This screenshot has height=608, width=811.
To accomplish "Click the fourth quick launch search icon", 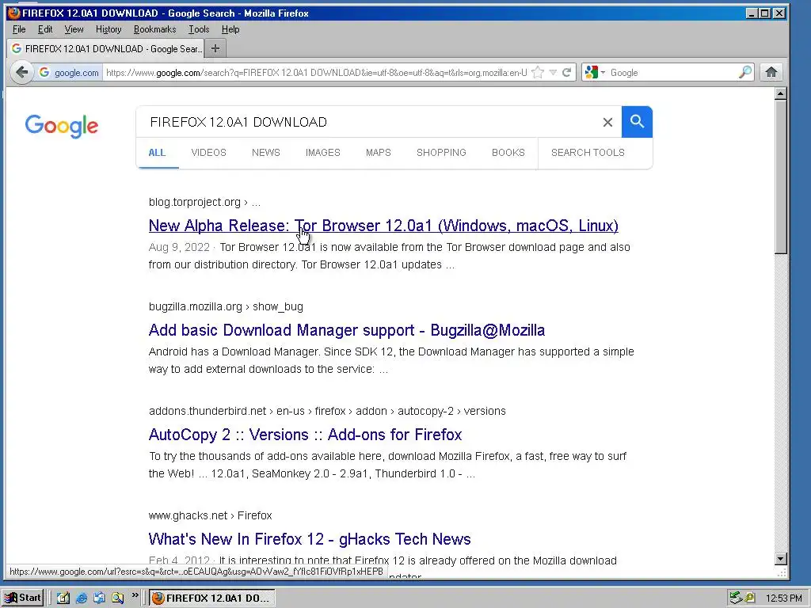I will pos(118,598).
